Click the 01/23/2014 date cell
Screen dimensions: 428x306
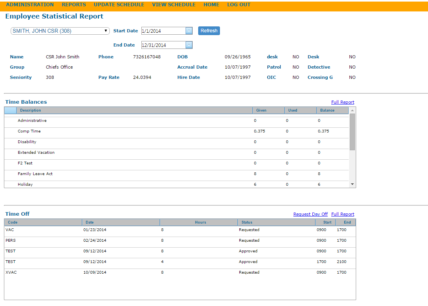[95, 230]
